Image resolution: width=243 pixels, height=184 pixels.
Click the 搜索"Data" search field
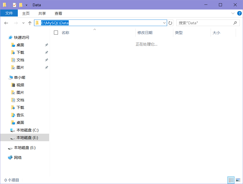(x=205, y=23)
